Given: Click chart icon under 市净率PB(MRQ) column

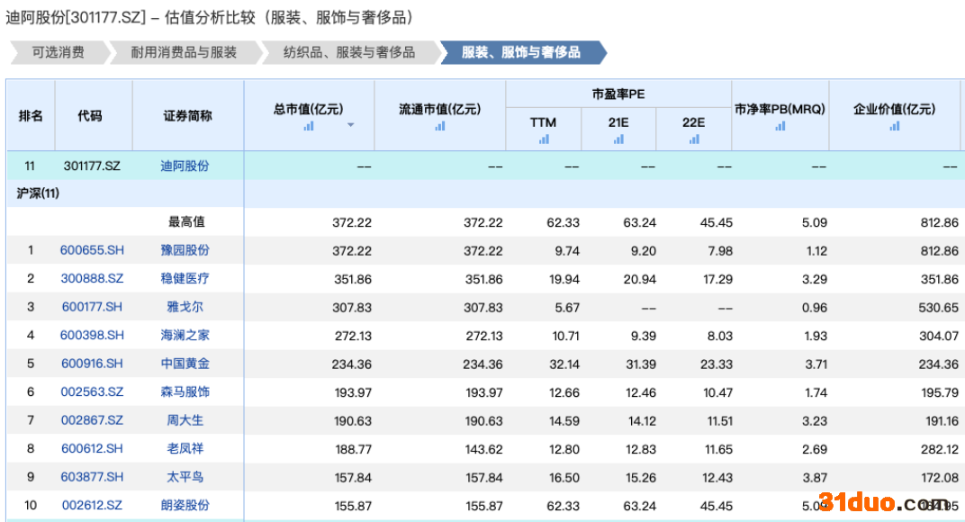Looking at the screenshot, I should point(780,126).
